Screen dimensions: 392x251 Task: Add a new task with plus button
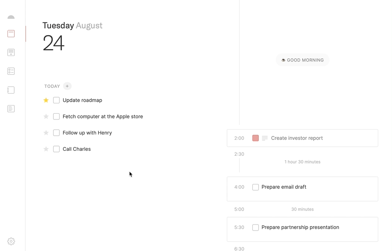(x=67, y=86)
